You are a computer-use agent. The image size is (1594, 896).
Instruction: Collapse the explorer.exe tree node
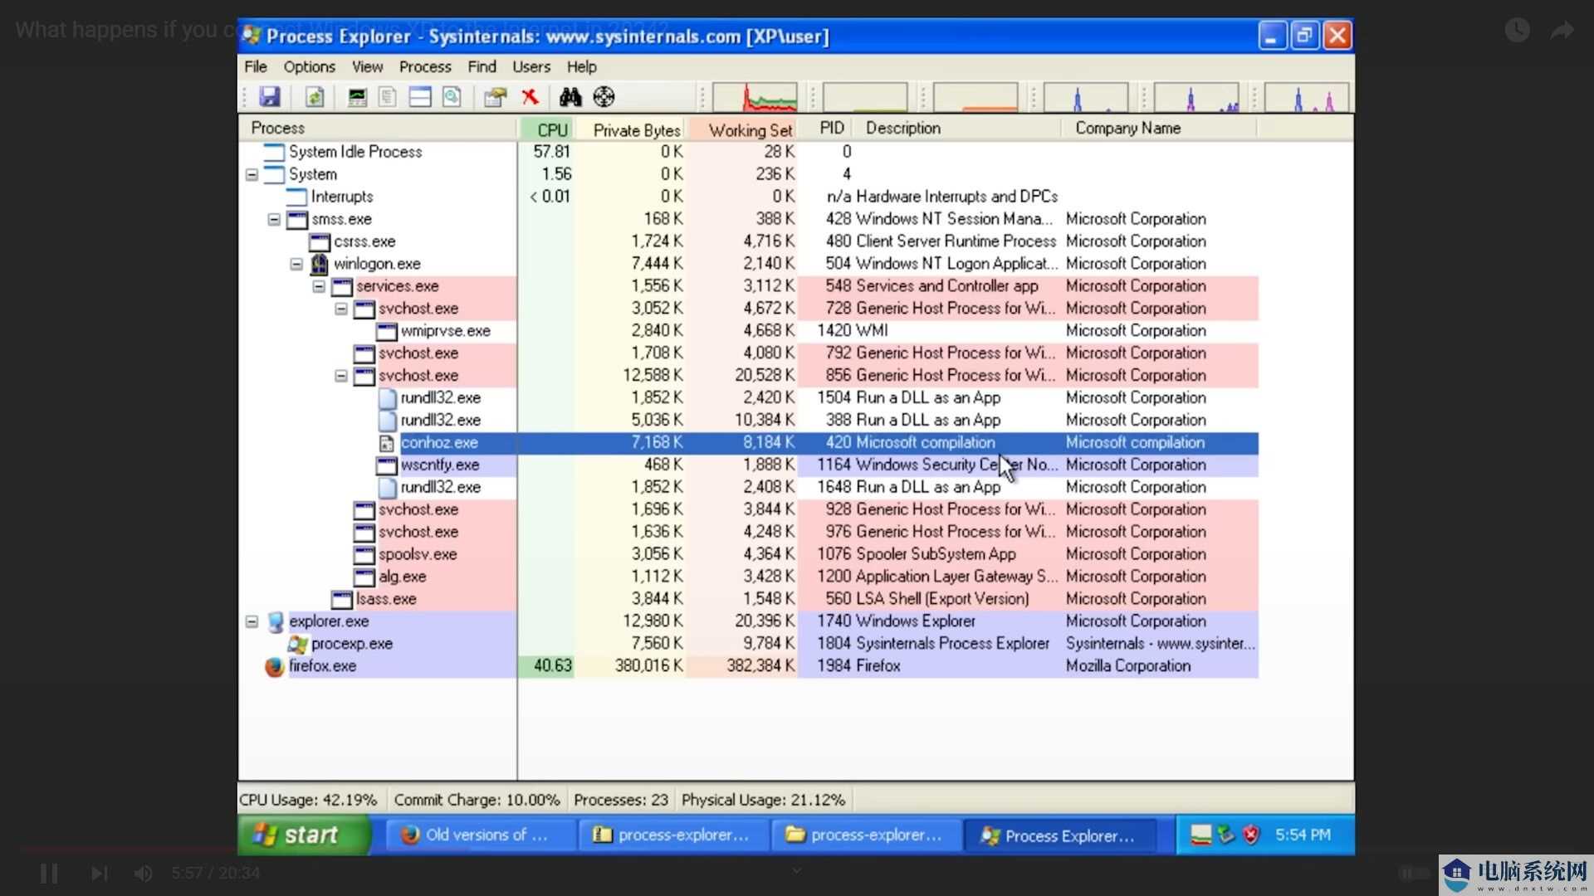pos(252,622)
